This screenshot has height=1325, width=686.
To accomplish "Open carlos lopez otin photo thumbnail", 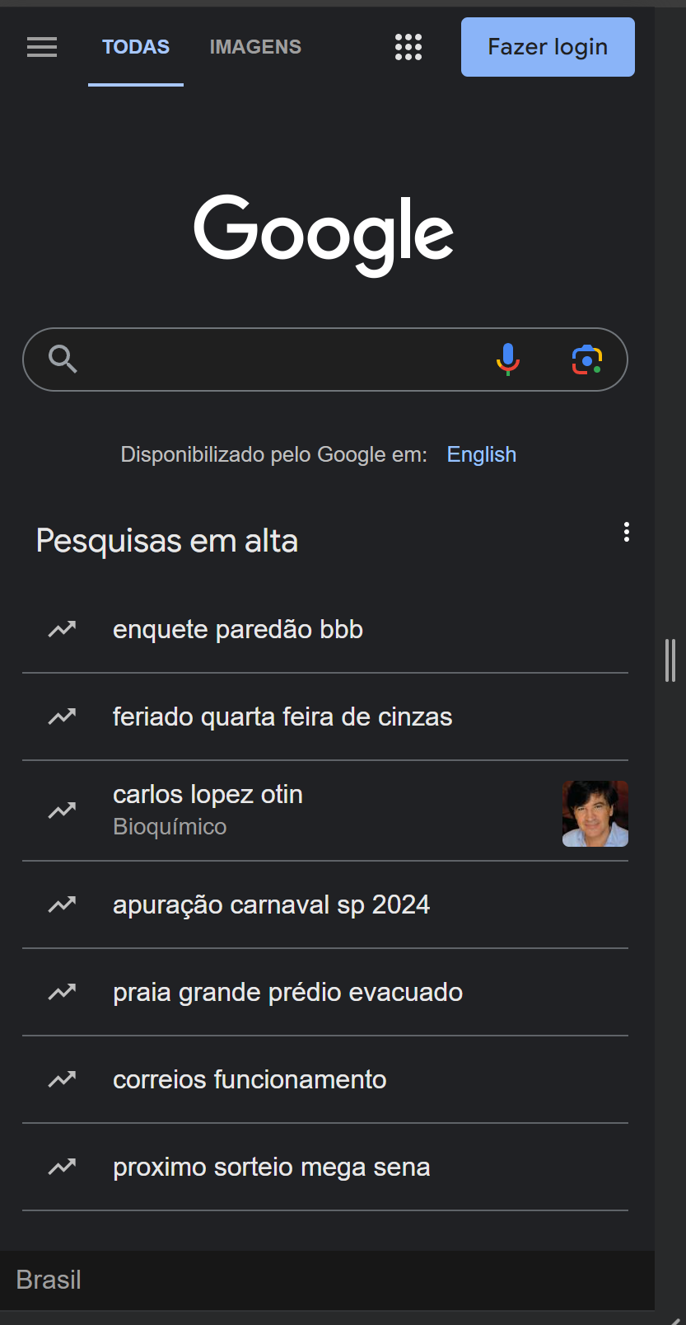I will [595, 814].
